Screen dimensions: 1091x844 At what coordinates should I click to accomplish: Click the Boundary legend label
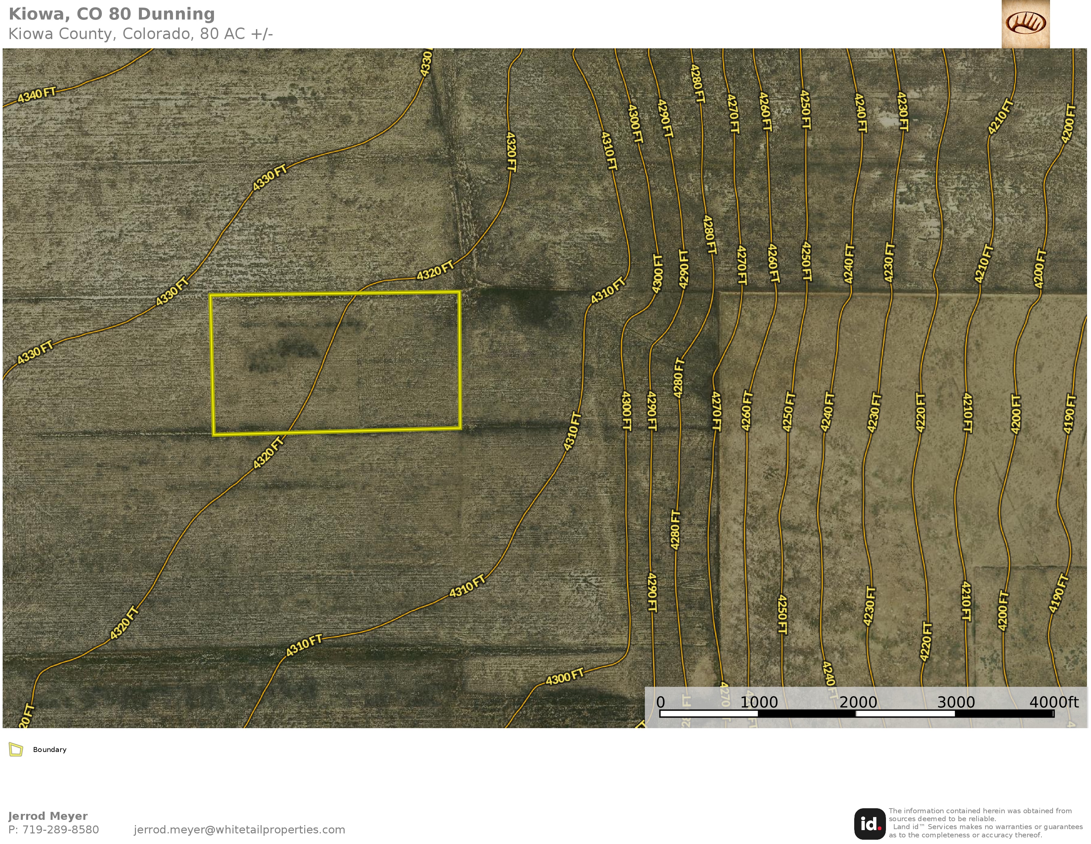tap(50, 749)
